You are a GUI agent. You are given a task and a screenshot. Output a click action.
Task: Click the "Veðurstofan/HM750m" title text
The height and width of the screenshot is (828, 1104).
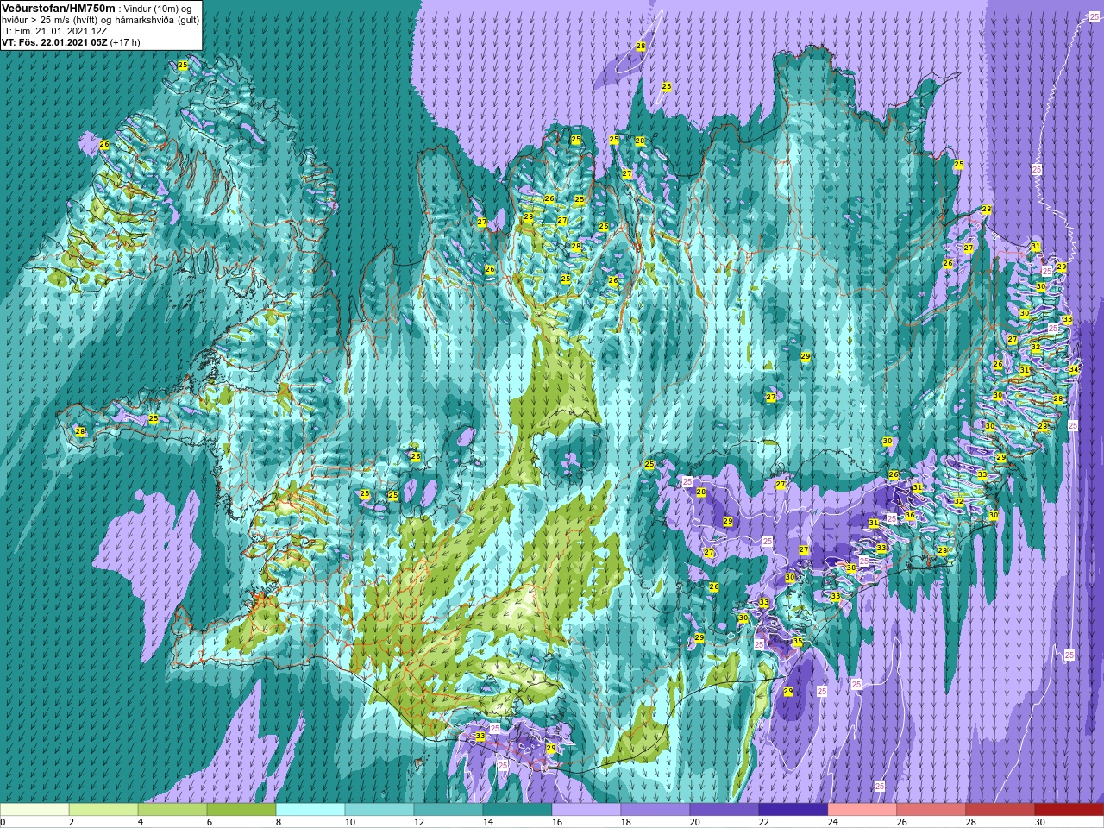[59, 8]
